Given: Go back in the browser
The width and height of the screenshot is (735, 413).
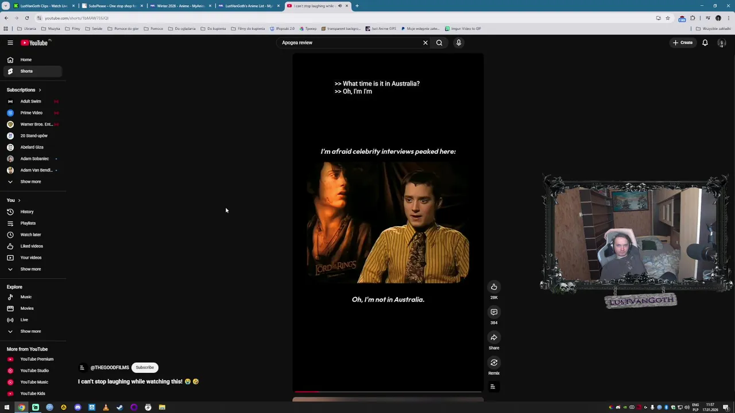Looking at the screenshot, I should coord(6,18).
